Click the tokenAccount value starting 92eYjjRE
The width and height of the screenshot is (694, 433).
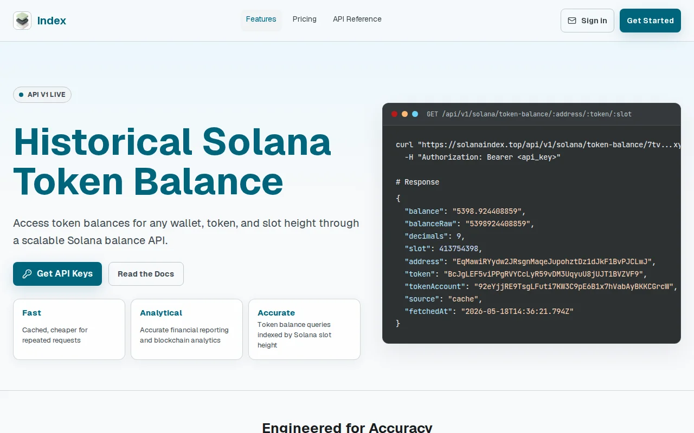(574, 286)
